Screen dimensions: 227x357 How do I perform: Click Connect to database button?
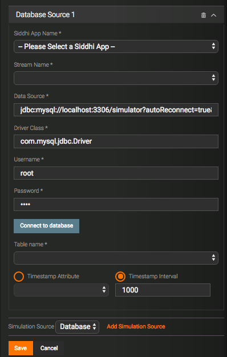[x=46, y=226]
